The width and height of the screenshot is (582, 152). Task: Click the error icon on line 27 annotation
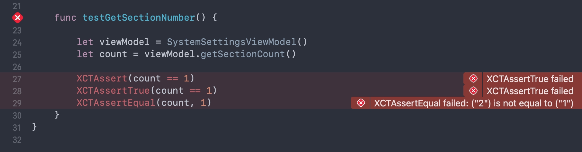(x=473, y=79)
